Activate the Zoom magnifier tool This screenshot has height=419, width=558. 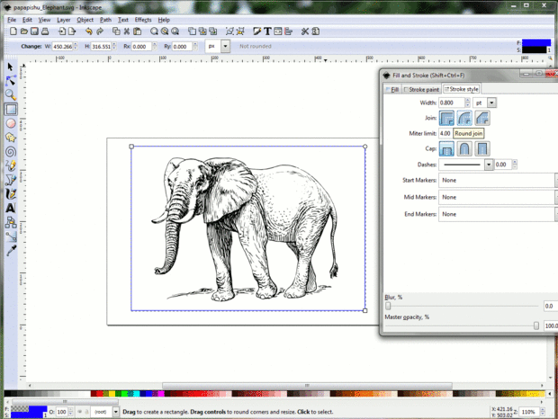11,94
